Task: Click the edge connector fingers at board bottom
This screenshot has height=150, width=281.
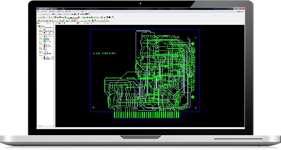Action: pyautogui.click(x=147, y=115)
